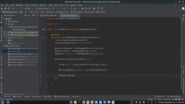Open Project Structure toolbar icon

click(x=94, y=8)
